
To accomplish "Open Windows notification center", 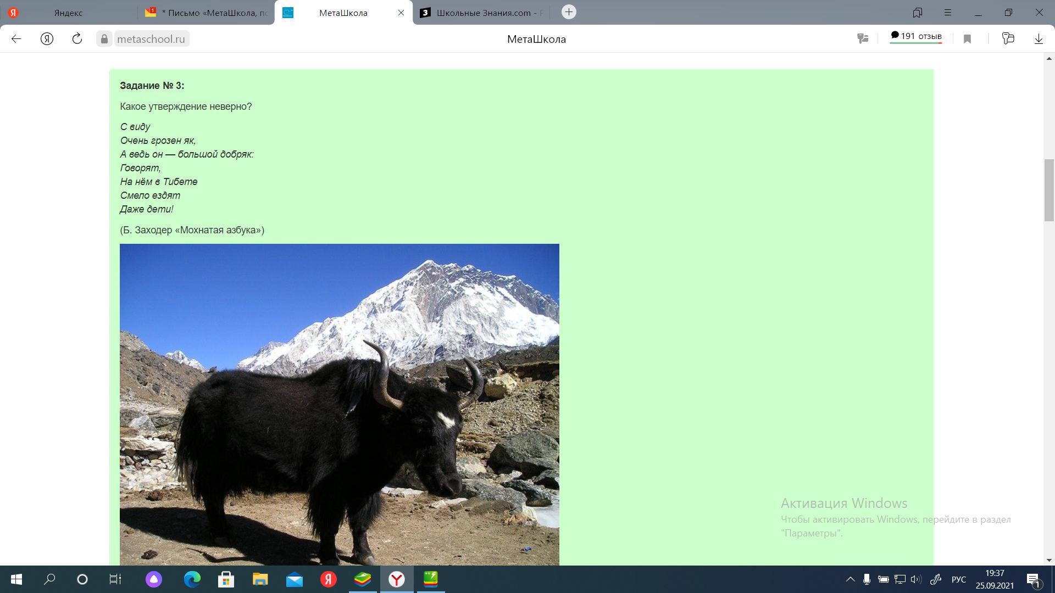I will point(1034,580).
